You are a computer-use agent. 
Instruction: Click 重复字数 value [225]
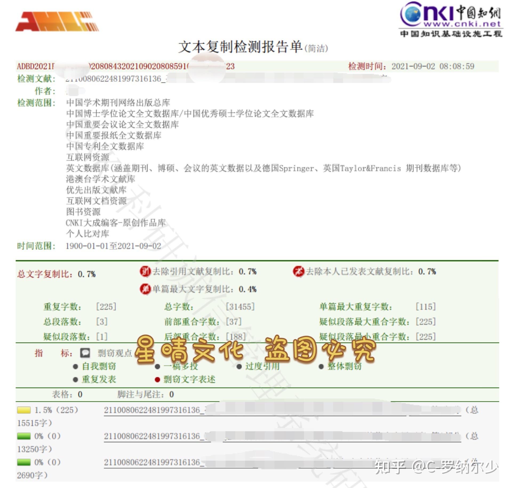[106, 307]
